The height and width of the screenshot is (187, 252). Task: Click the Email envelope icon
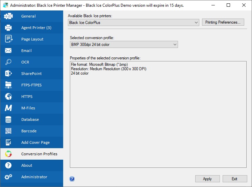click(x=8, y=51)
